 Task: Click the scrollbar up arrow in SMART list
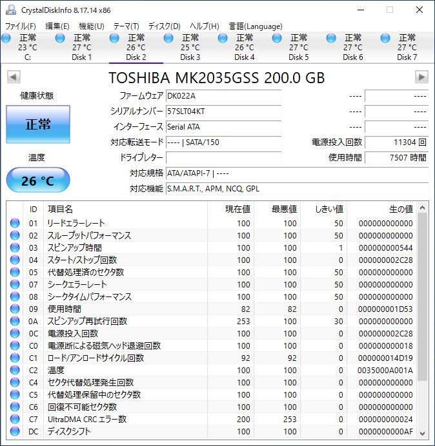click(423, 208)
